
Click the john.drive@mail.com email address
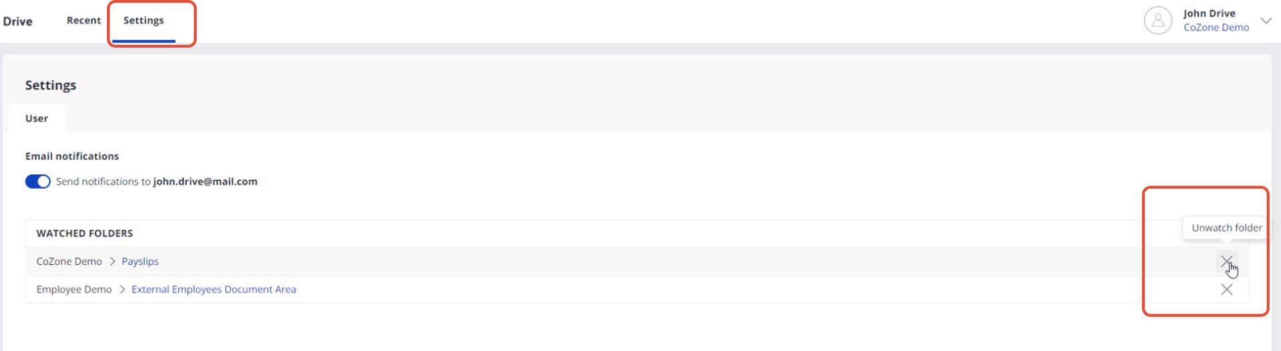click(x=205, y=182)
